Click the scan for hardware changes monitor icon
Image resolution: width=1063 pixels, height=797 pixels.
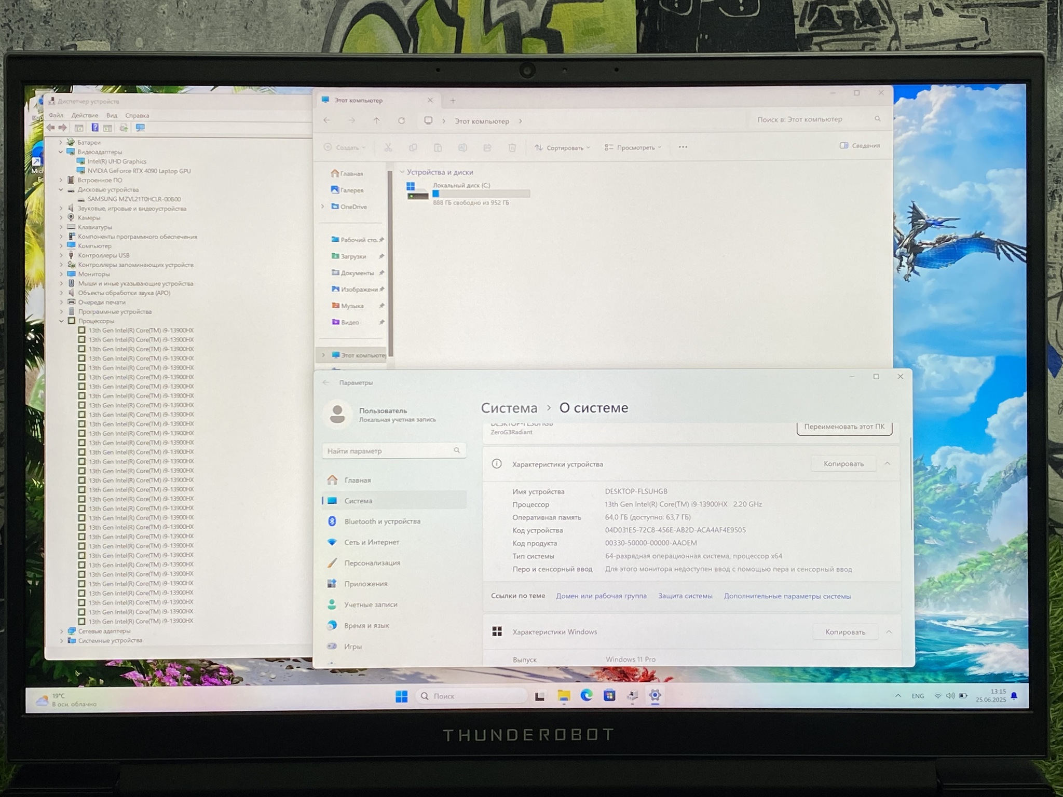click(140, 128)
